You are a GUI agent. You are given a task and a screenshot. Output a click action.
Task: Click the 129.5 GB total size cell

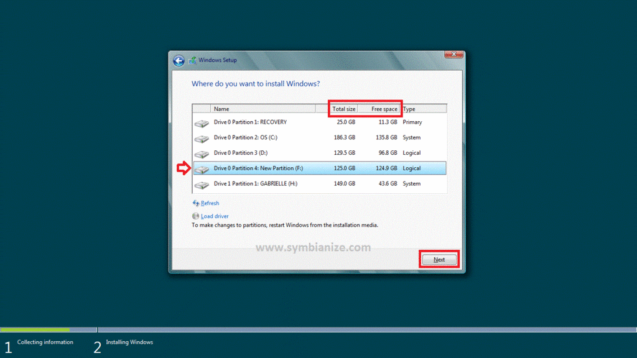point(345,153)
